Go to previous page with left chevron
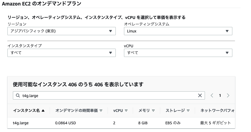Image resolution: width=251 pixels, height=132 pixels. pyautogui.click(x=212, y=95)
